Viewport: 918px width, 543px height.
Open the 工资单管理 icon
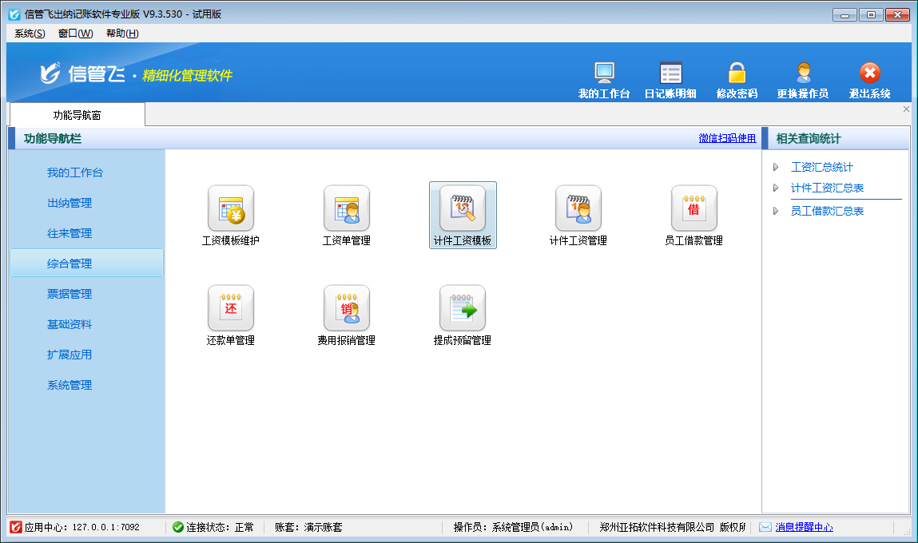tap(346, 209)
